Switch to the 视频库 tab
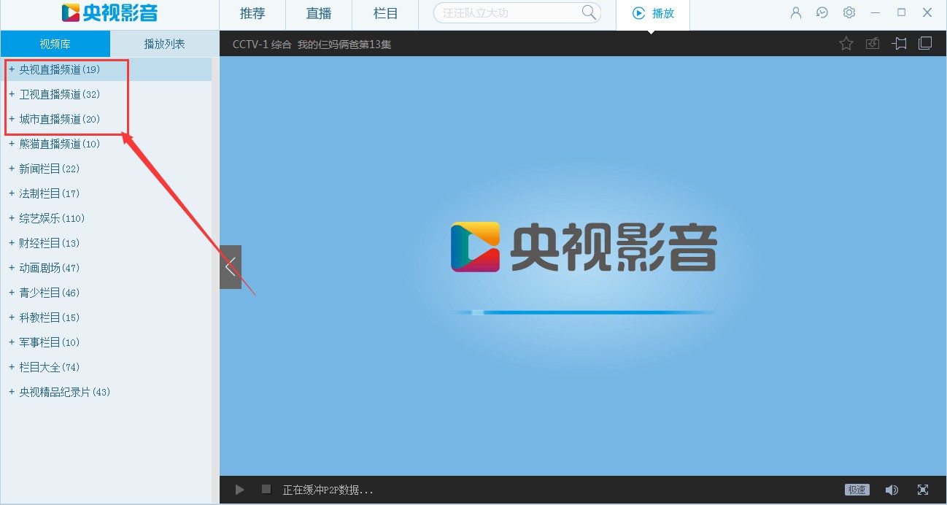 click(55, 44)
